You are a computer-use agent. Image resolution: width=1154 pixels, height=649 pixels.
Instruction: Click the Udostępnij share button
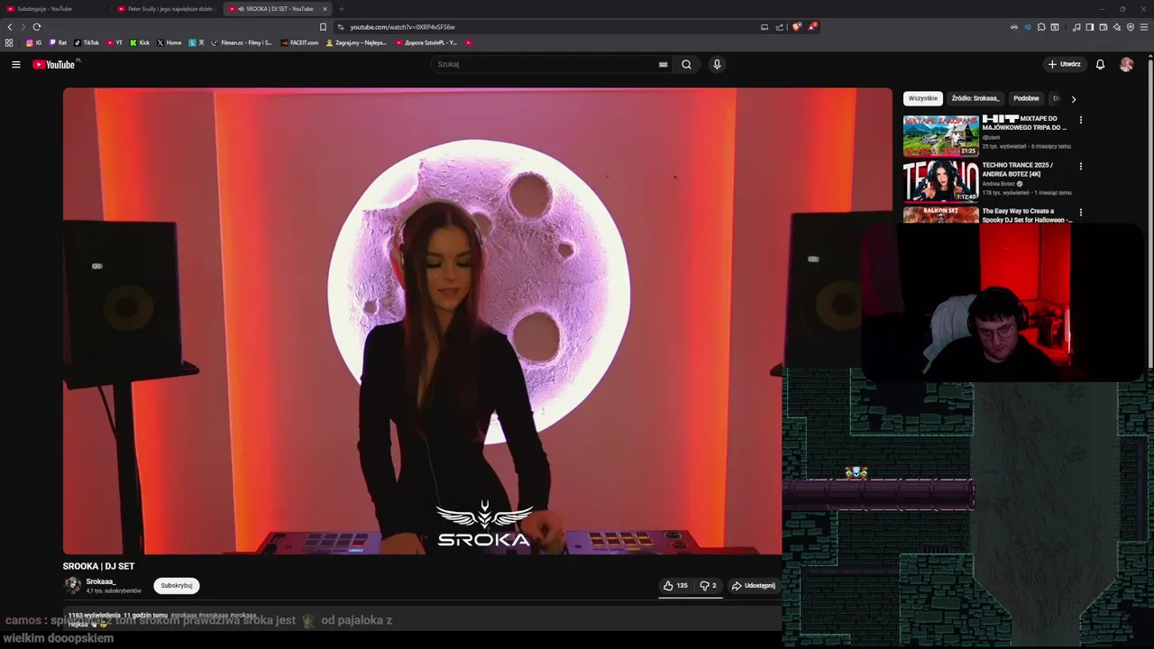pyautogui.click(x=753, y=585)
